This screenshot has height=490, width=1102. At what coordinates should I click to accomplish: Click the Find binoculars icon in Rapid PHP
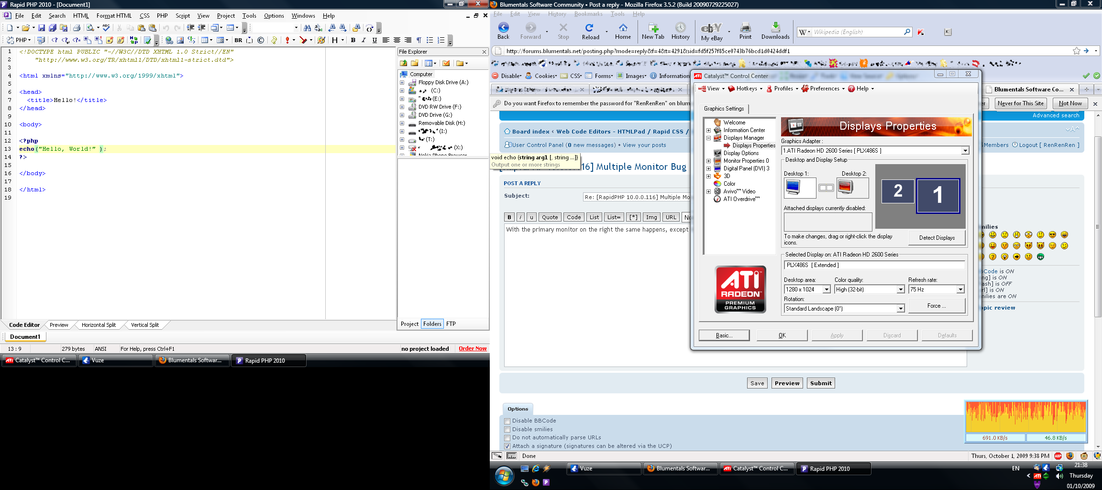[x=307, y=28]
